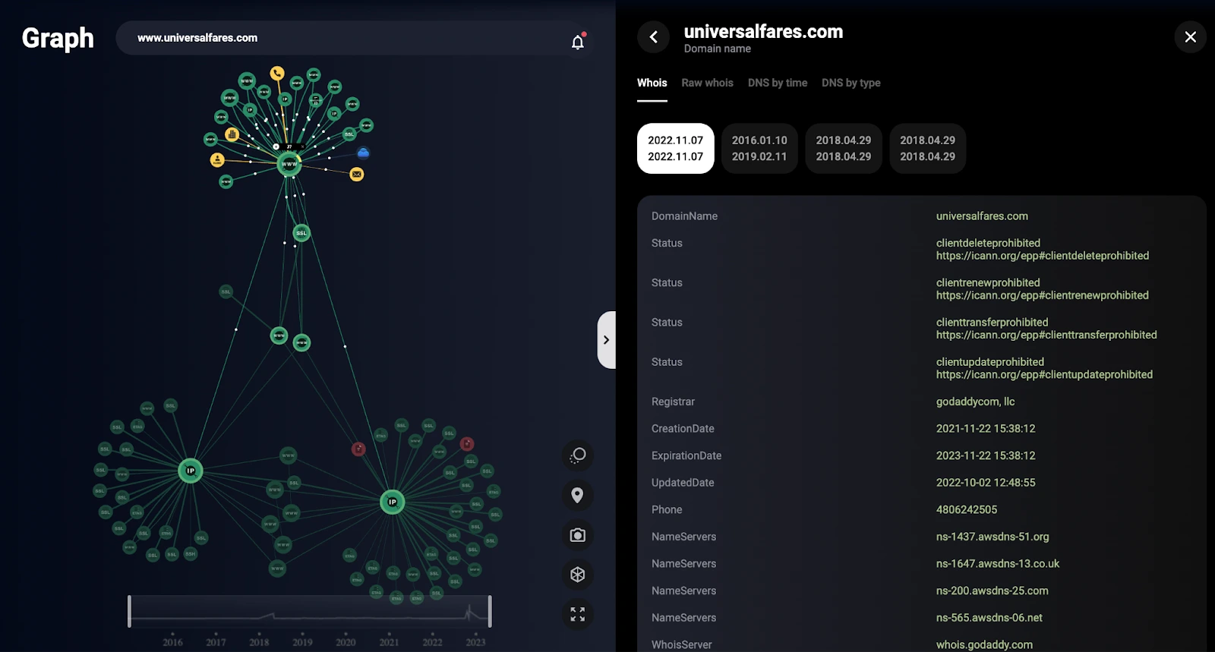1215x652 pixels.
Task: Open the clientdeleteprohibited ICANN link
Action: 1042,256
